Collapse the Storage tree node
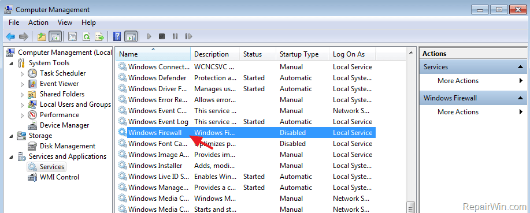 tap(11, 136)
